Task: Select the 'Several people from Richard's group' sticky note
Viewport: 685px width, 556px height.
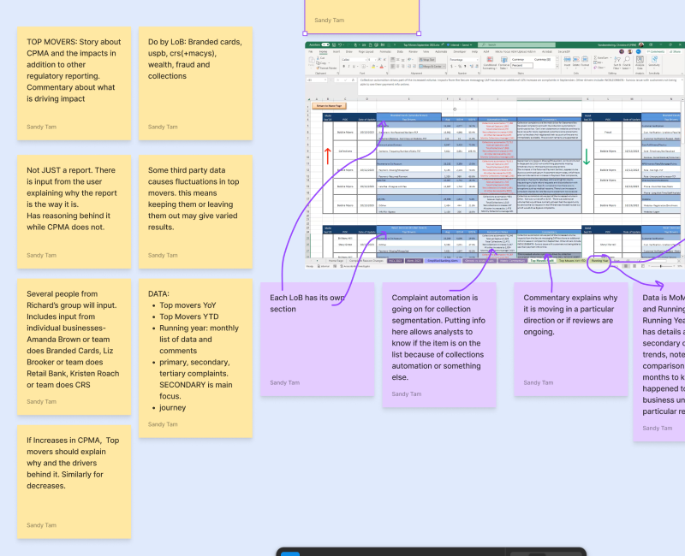Action: click(x=74, y=347)
